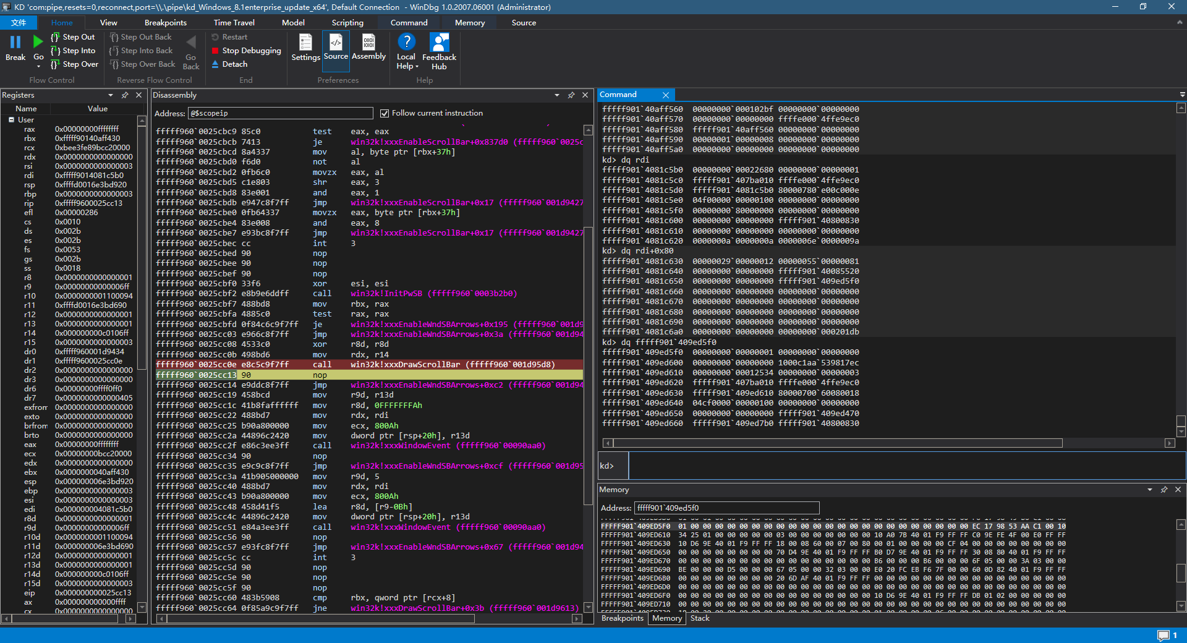Open the 文件 file menu
This screenshot has width=1187, height=643.
point(19,23)
